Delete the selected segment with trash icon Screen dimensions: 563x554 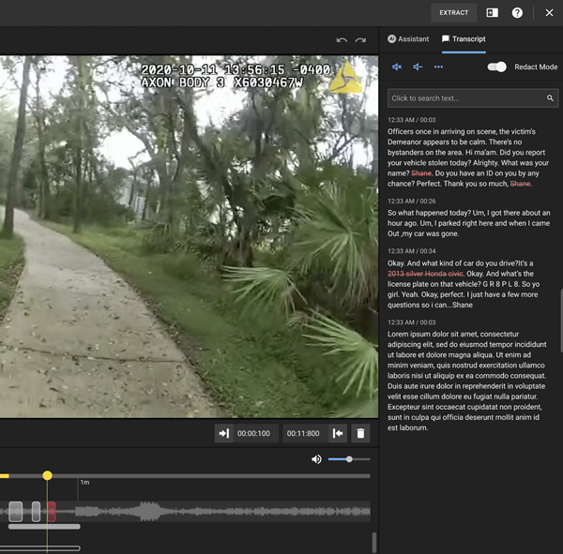coord(360,433)
